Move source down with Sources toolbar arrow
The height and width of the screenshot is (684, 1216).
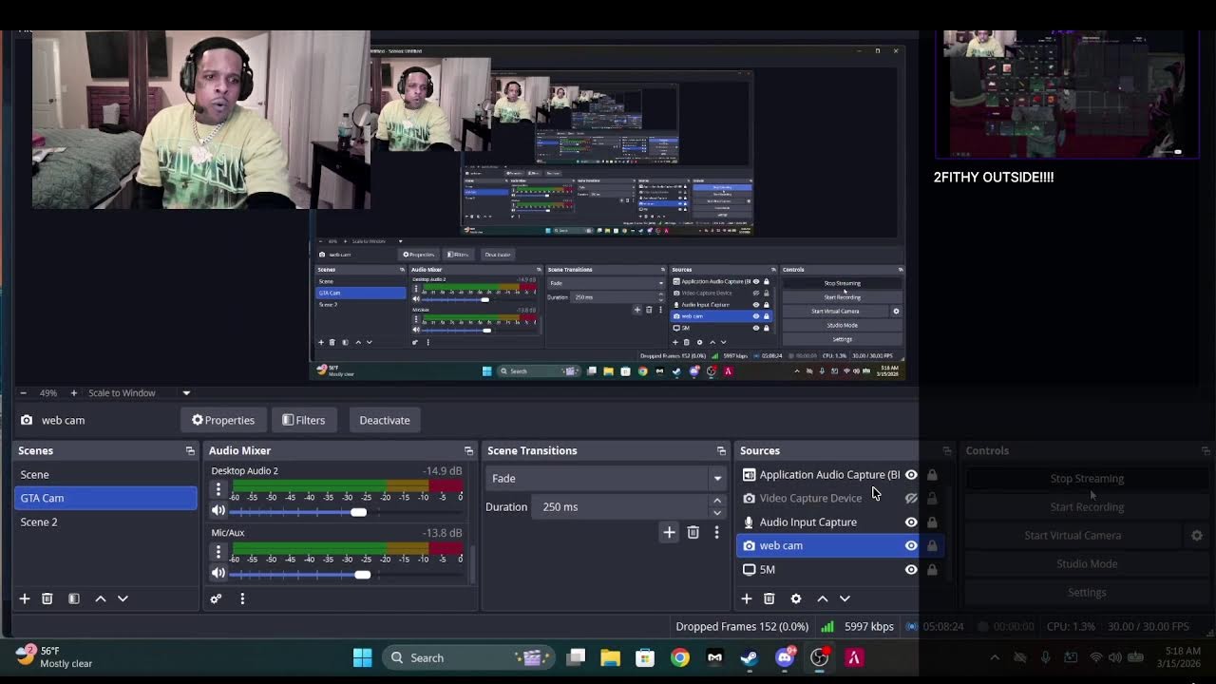pyautogui.click(x=845, y=598)
